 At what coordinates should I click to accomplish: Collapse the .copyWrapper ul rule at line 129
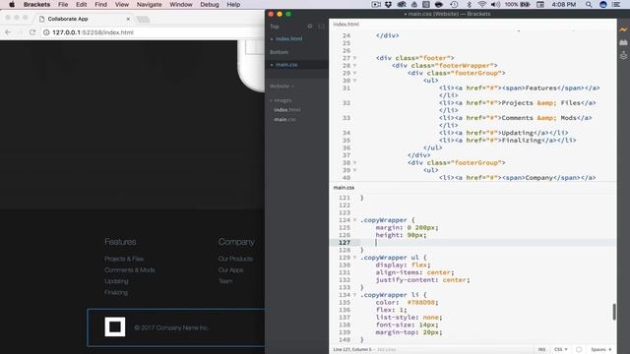click(354, 258)
